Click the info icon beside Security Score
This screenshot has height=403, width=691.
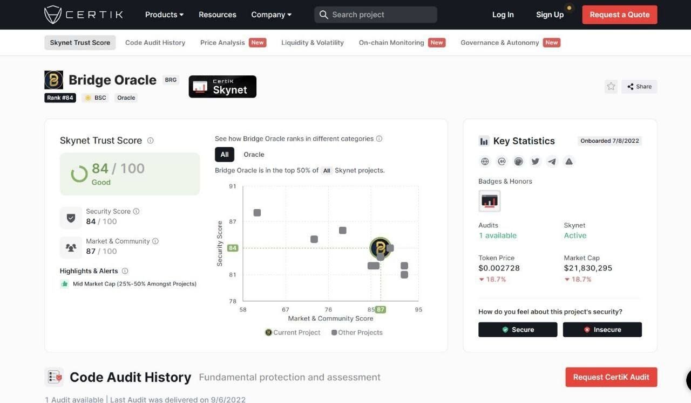(136, 211)
